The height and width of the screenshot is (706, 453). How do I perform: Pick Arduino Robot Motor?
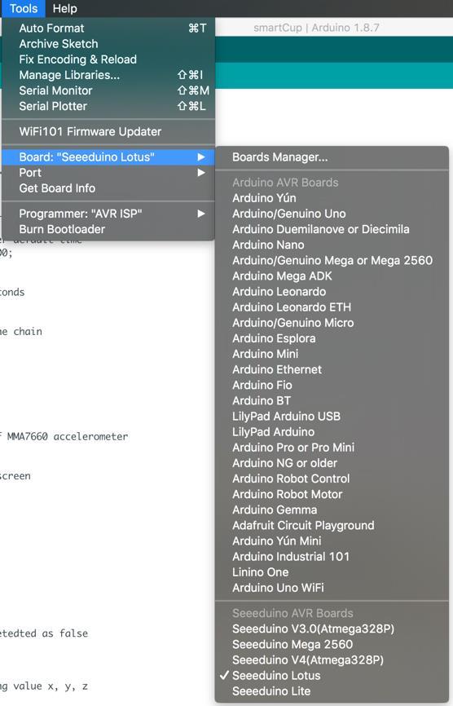[x=332, y=494]
